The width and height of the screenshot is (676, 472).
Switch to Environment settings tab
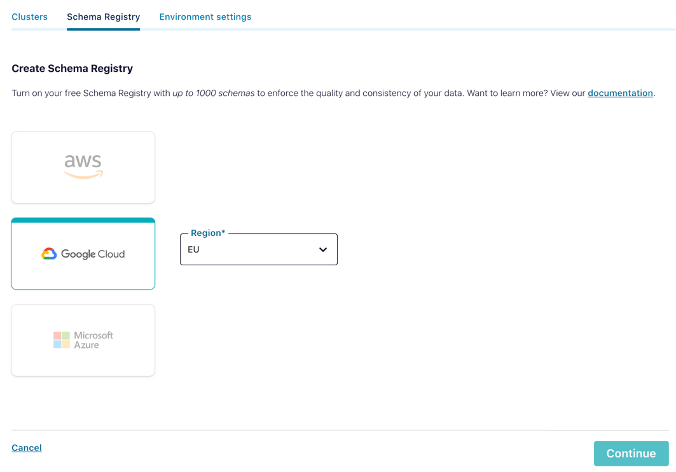click(205, 17)
